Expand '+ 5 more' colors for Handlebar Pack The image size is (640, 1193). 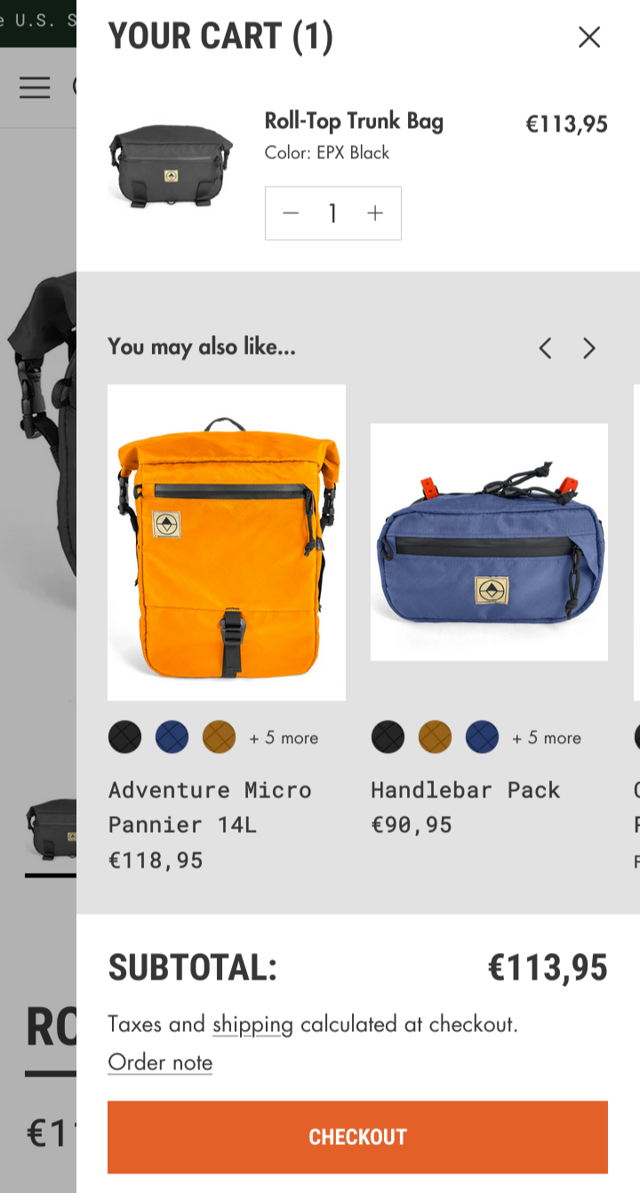pyautogui.click(x=547, y=738)
